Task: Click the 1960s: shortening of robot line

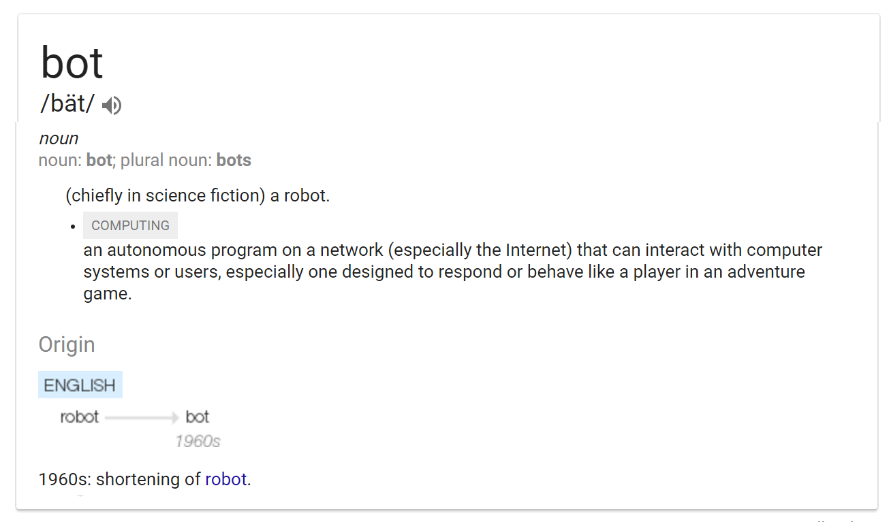Action: [144, 479]
